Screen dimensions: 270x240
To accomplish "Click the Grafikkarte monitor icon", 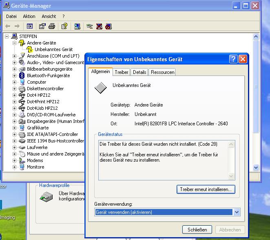I will point(22,128).
